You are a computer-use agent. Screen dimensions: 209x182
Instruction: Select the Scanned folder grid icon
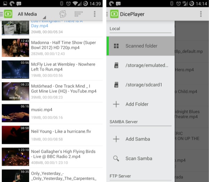[x=116, y=46]
